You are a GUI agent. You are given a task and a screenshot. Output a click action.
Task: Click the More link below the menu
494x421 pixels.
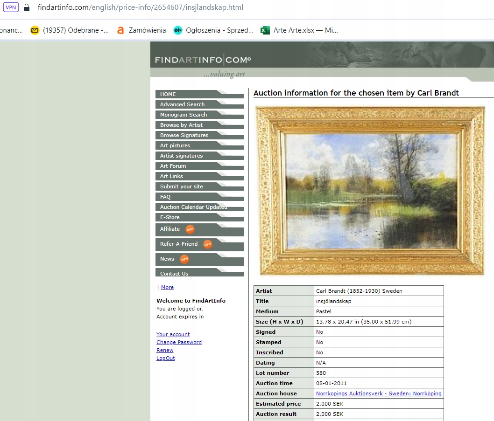pyautogui.click(x=167, y=287)
